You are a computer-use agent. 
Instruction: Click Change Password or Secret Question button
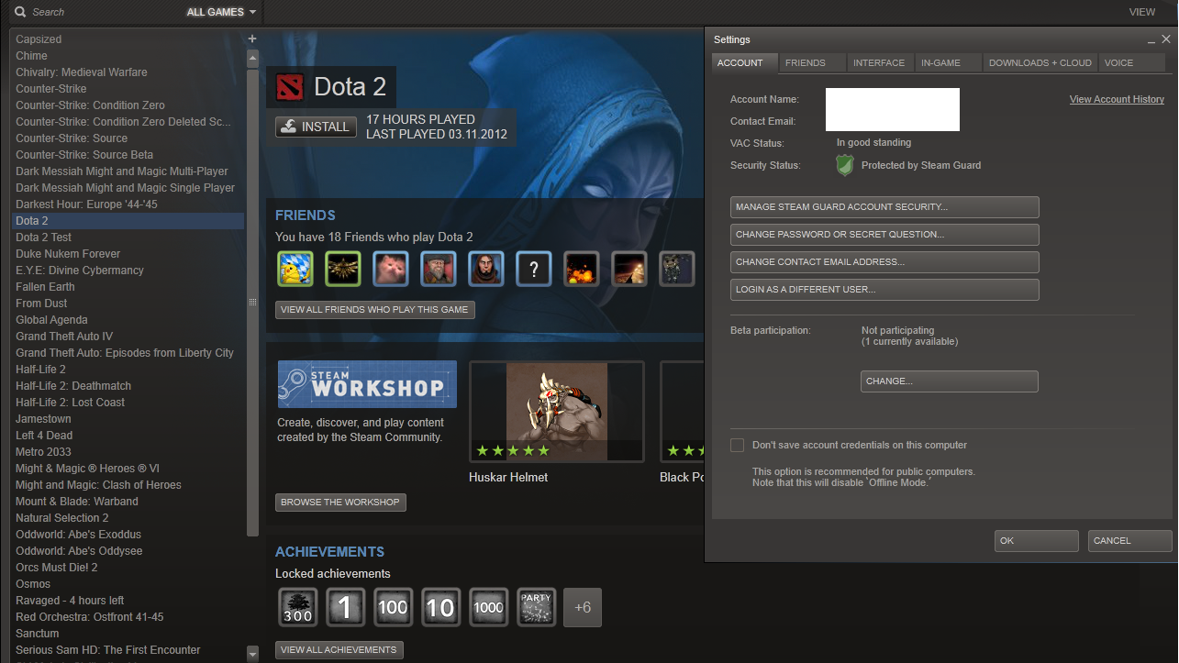[x=884, y=235]
